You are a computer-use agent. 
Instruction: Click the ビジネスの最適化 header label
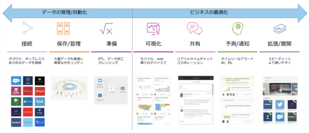(208, 12)
